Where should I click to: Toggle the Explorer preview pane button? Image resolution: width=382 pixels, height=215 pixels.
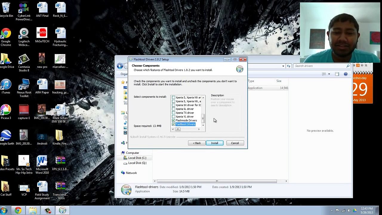coord(337,74)
